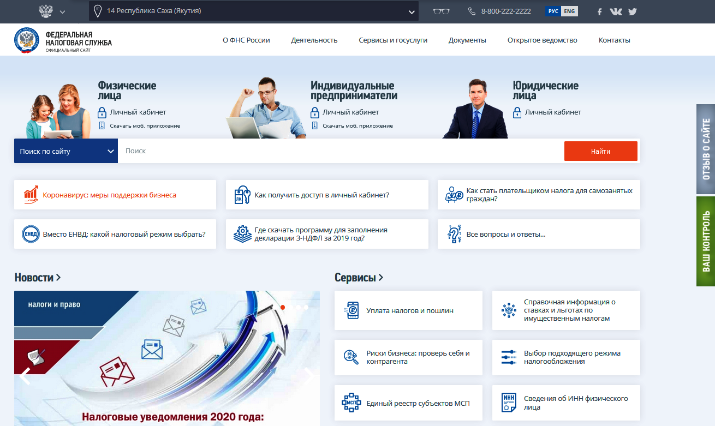This screenshot has width=715, height=426.
Task: Expand the 'Новости' section heading
Action: pos(38,278)
